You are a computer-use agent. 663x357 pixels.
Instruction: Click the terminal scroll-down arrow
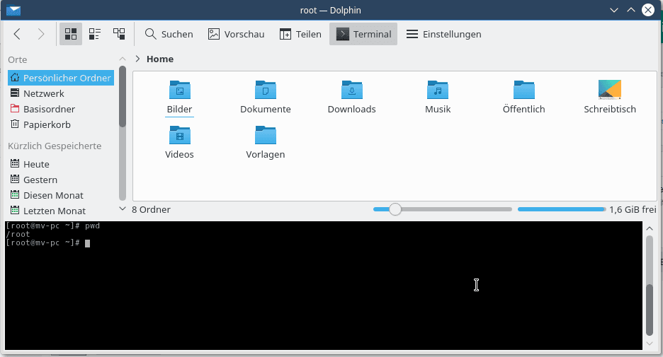pyautogui.click(x=650, y=344)
